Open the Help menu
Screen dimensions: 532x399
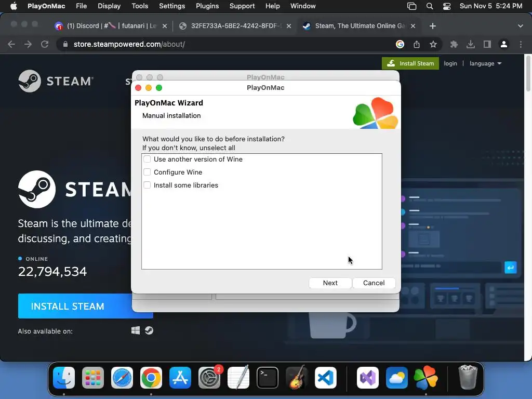tap(272, 6)
